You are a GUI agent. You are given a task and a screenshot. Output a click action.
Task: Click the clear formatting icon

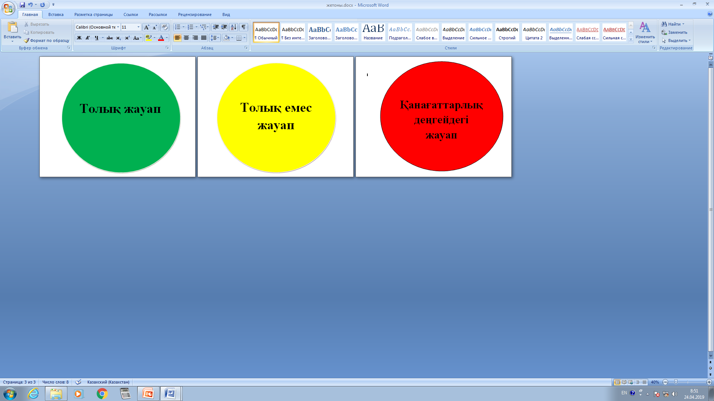tap(165, 27)
